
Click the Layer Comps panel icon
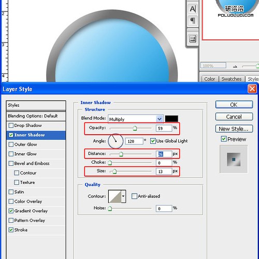[193, 39]
